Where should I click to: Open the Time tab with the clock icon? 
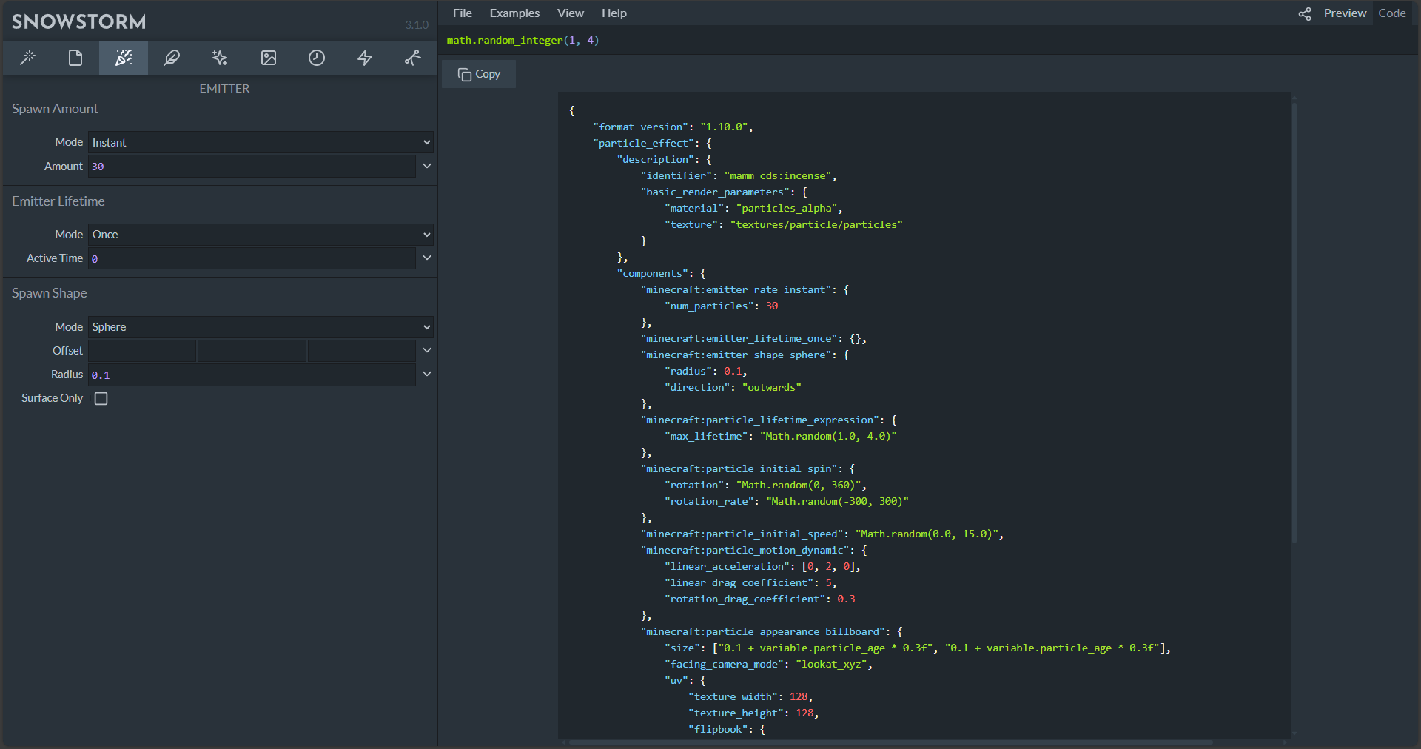click(x=317, y=58)
